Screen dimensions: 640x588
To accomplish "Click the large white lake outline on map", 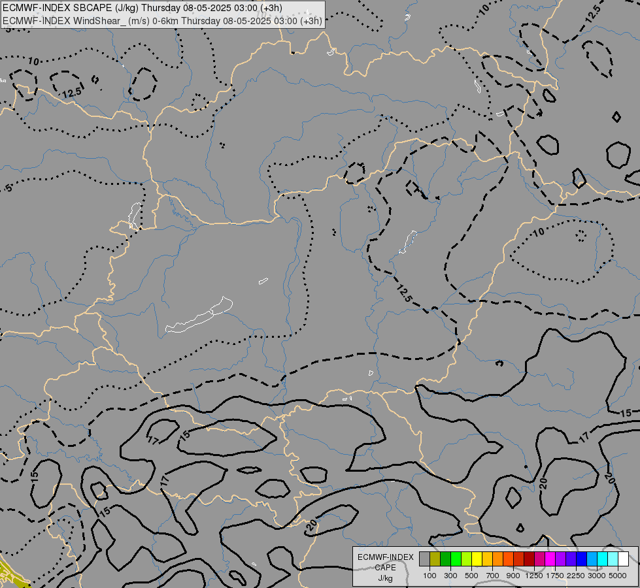I will 199,316.
